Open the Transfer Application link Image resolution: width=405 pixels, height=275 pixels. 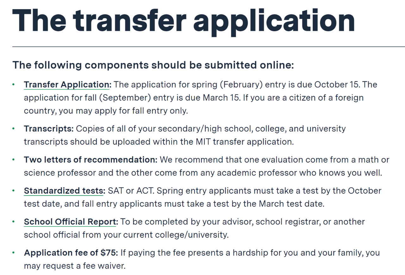pyautogui.click(x=68, y=85)
